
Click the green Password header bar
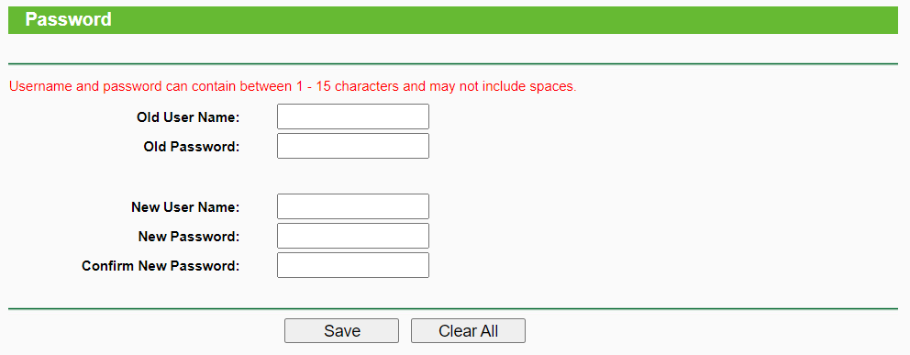[452, 20]
